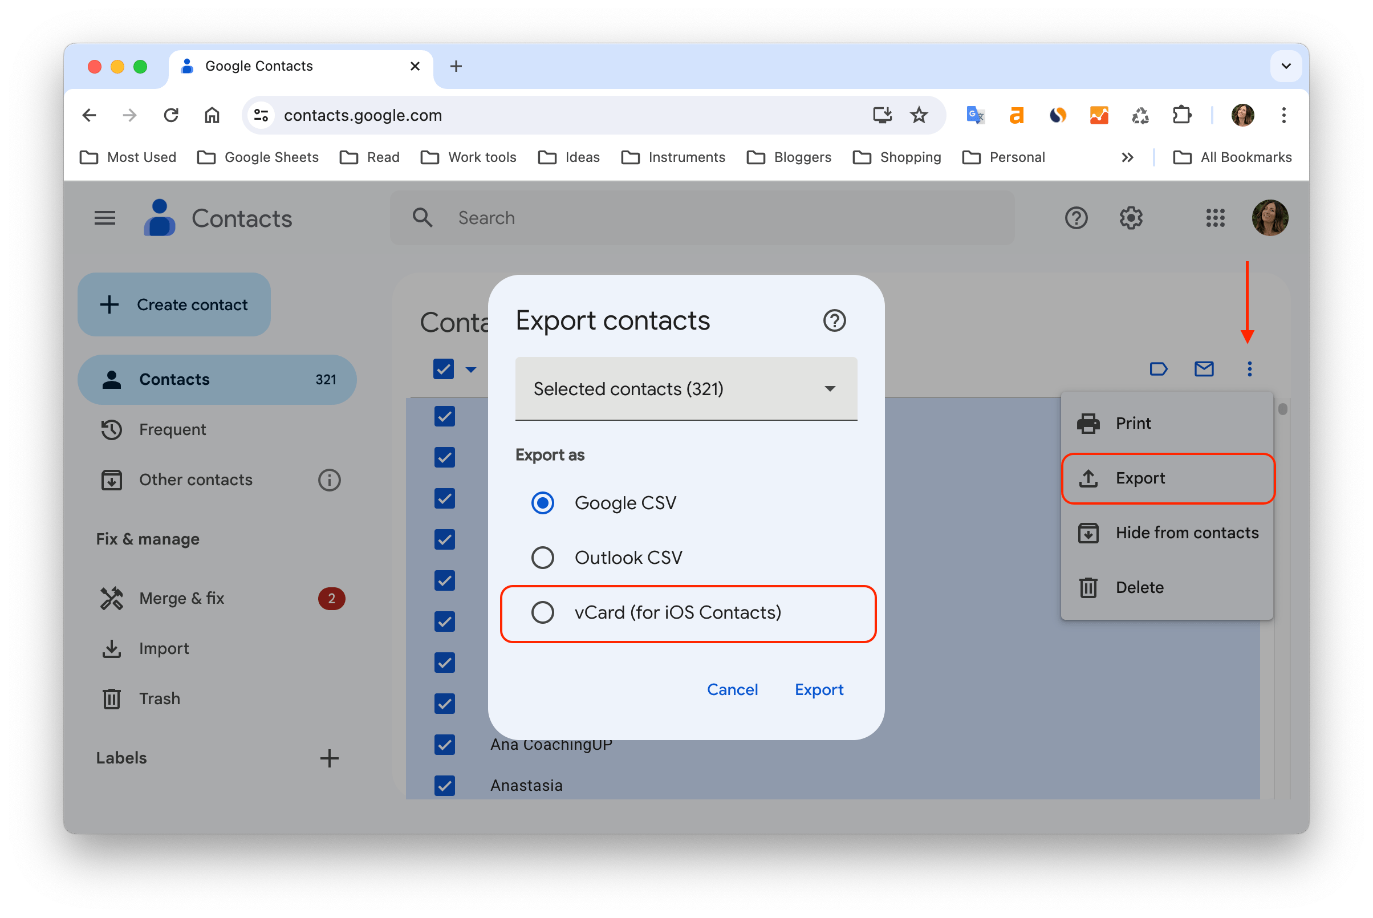
Task: Go back in browser history
Action: click(x=89, y=115)
